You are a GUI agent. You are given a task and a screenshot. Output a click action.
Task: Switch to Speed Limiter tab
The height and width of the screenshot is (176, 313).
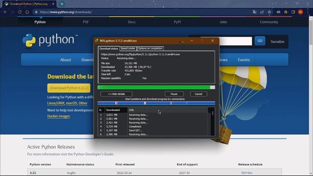point(128,48)
